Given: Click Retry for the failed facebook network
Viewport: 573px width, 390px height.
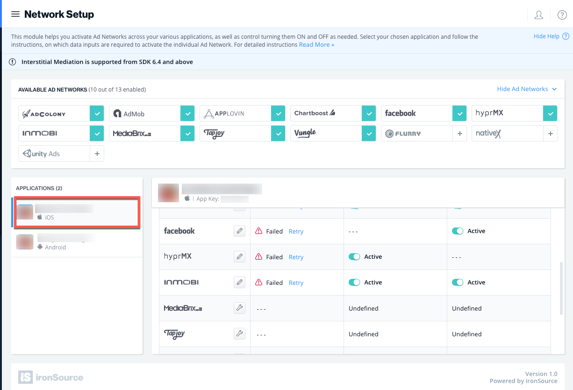Looking at the screenshot, I should point(296,231).
